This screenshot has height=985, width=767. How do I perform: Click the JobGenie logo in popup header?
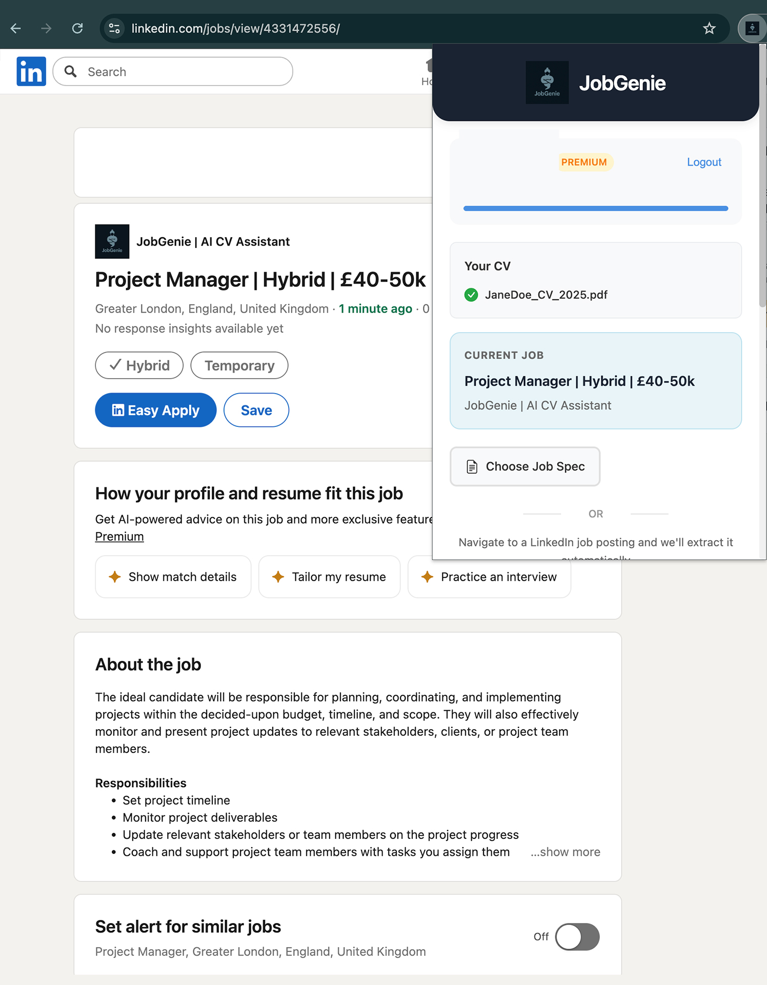(x=547, y=83)
